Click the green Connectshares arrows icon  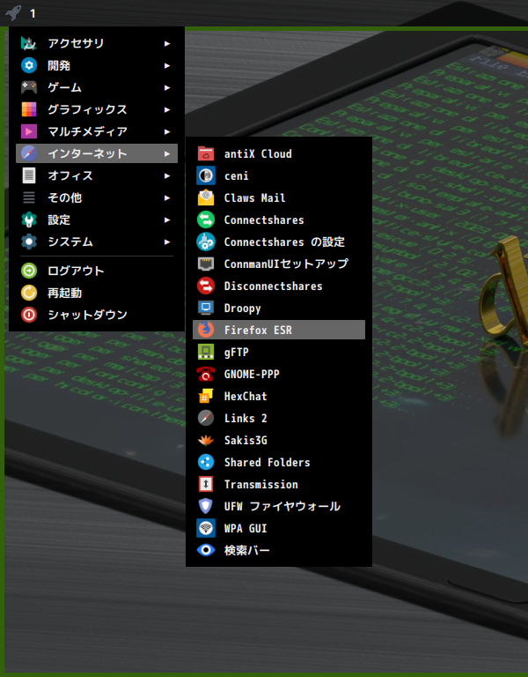click(x=206, y=219)
